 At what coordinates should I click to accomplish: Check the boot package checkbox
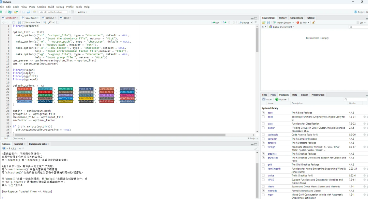pos(263,117)
